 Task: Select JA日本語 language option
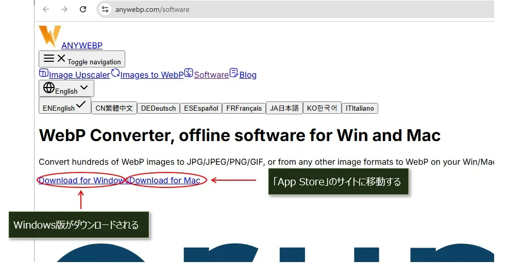tap(284, 108)
